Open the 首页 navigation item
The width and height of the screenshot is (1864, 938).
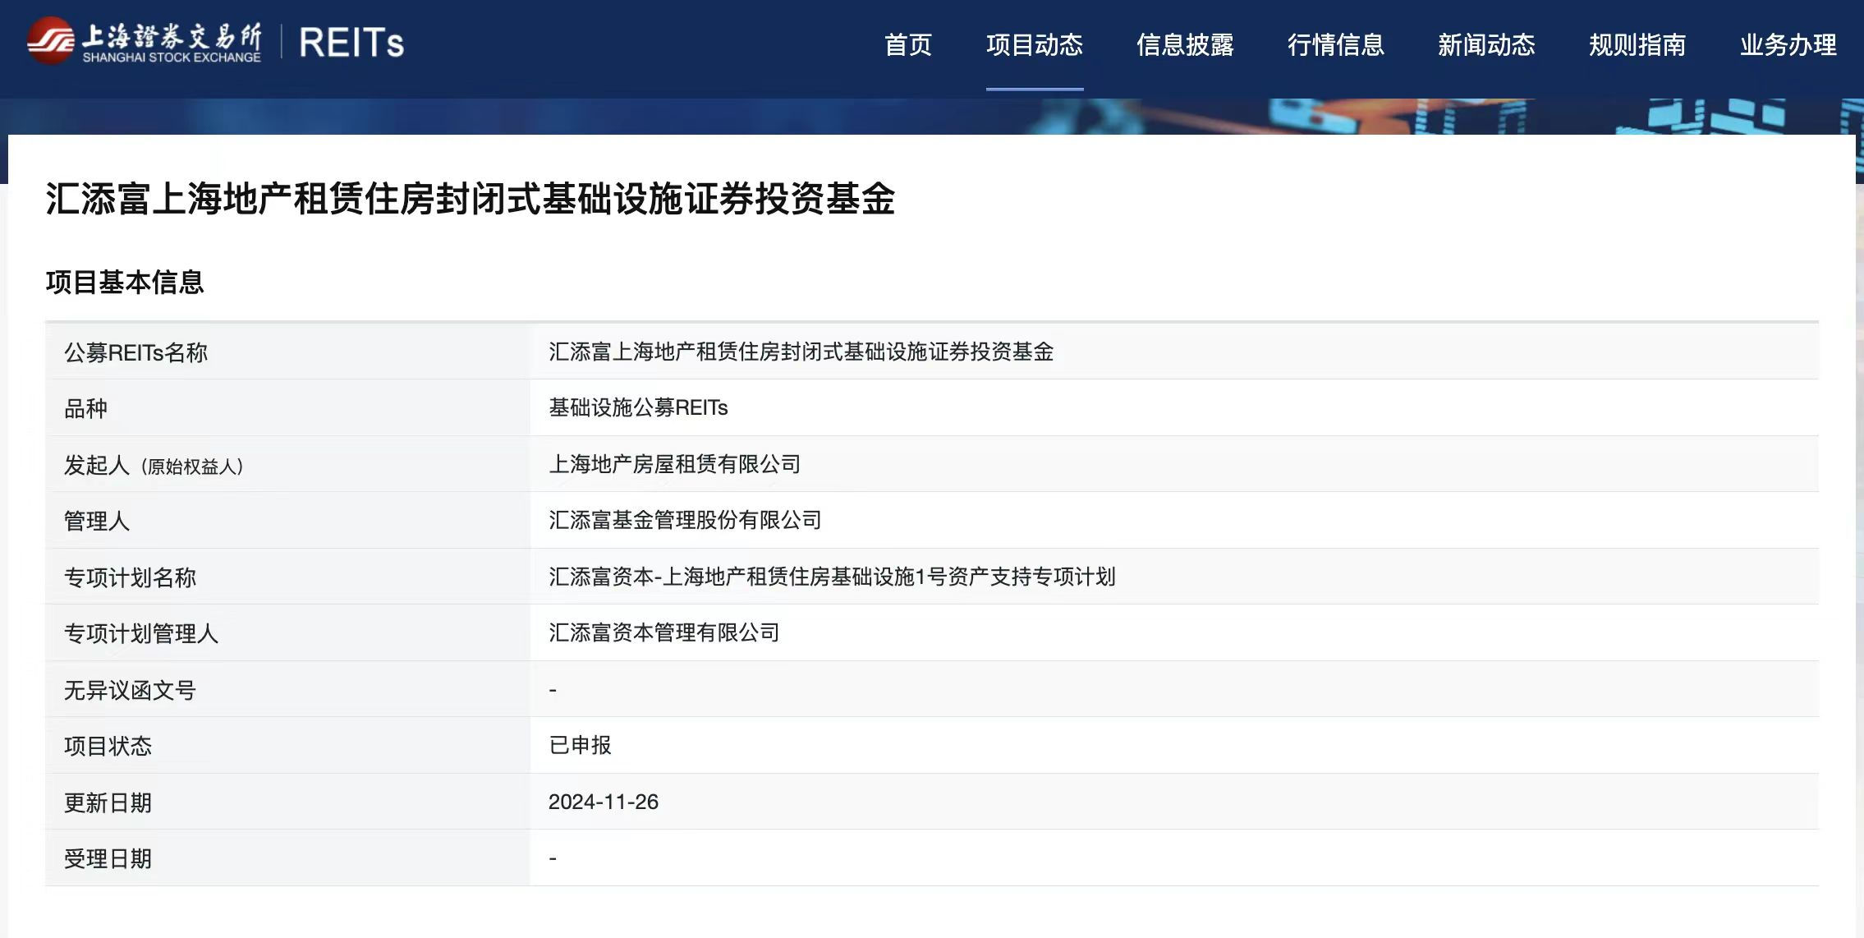click(907, 44)
